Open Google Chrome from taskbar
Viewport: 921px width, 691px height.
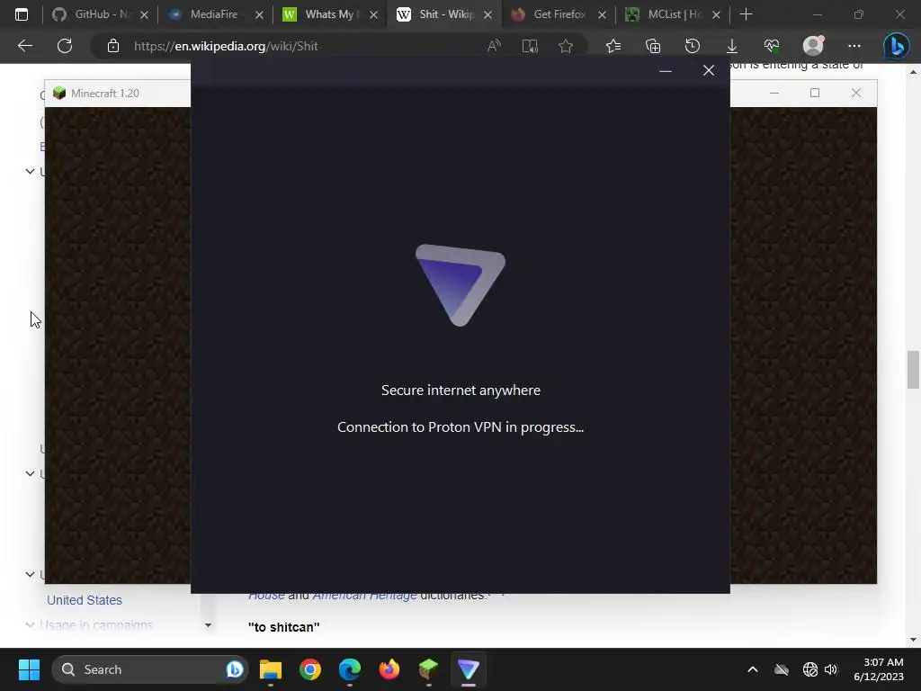coord(310,669)
